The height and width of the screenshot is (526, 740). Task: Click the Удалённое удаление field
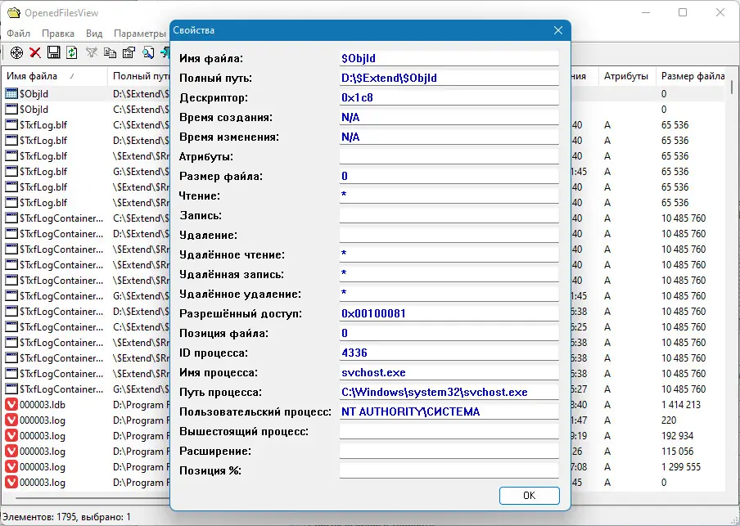click(x=449, y=294)
